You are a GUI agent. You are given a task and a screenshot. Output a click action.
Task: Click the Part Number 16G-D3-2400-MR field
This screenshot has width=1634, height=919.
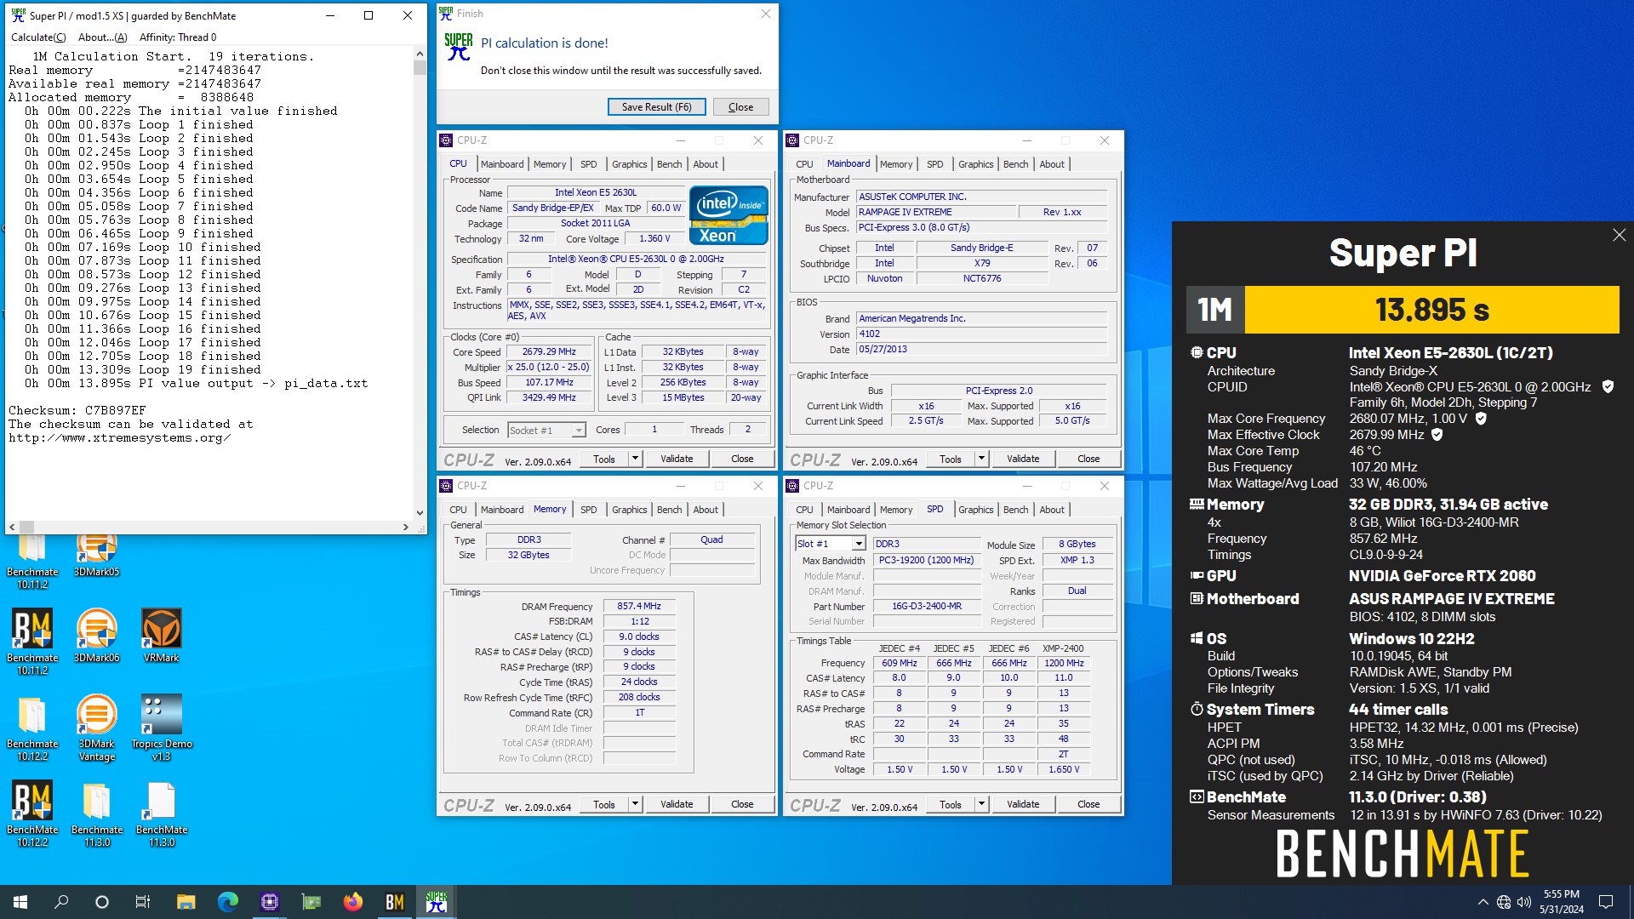[x=927, y=607]
